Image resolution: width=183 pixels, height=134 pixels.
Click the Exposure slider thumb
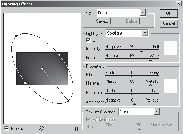tap(132, 95)
